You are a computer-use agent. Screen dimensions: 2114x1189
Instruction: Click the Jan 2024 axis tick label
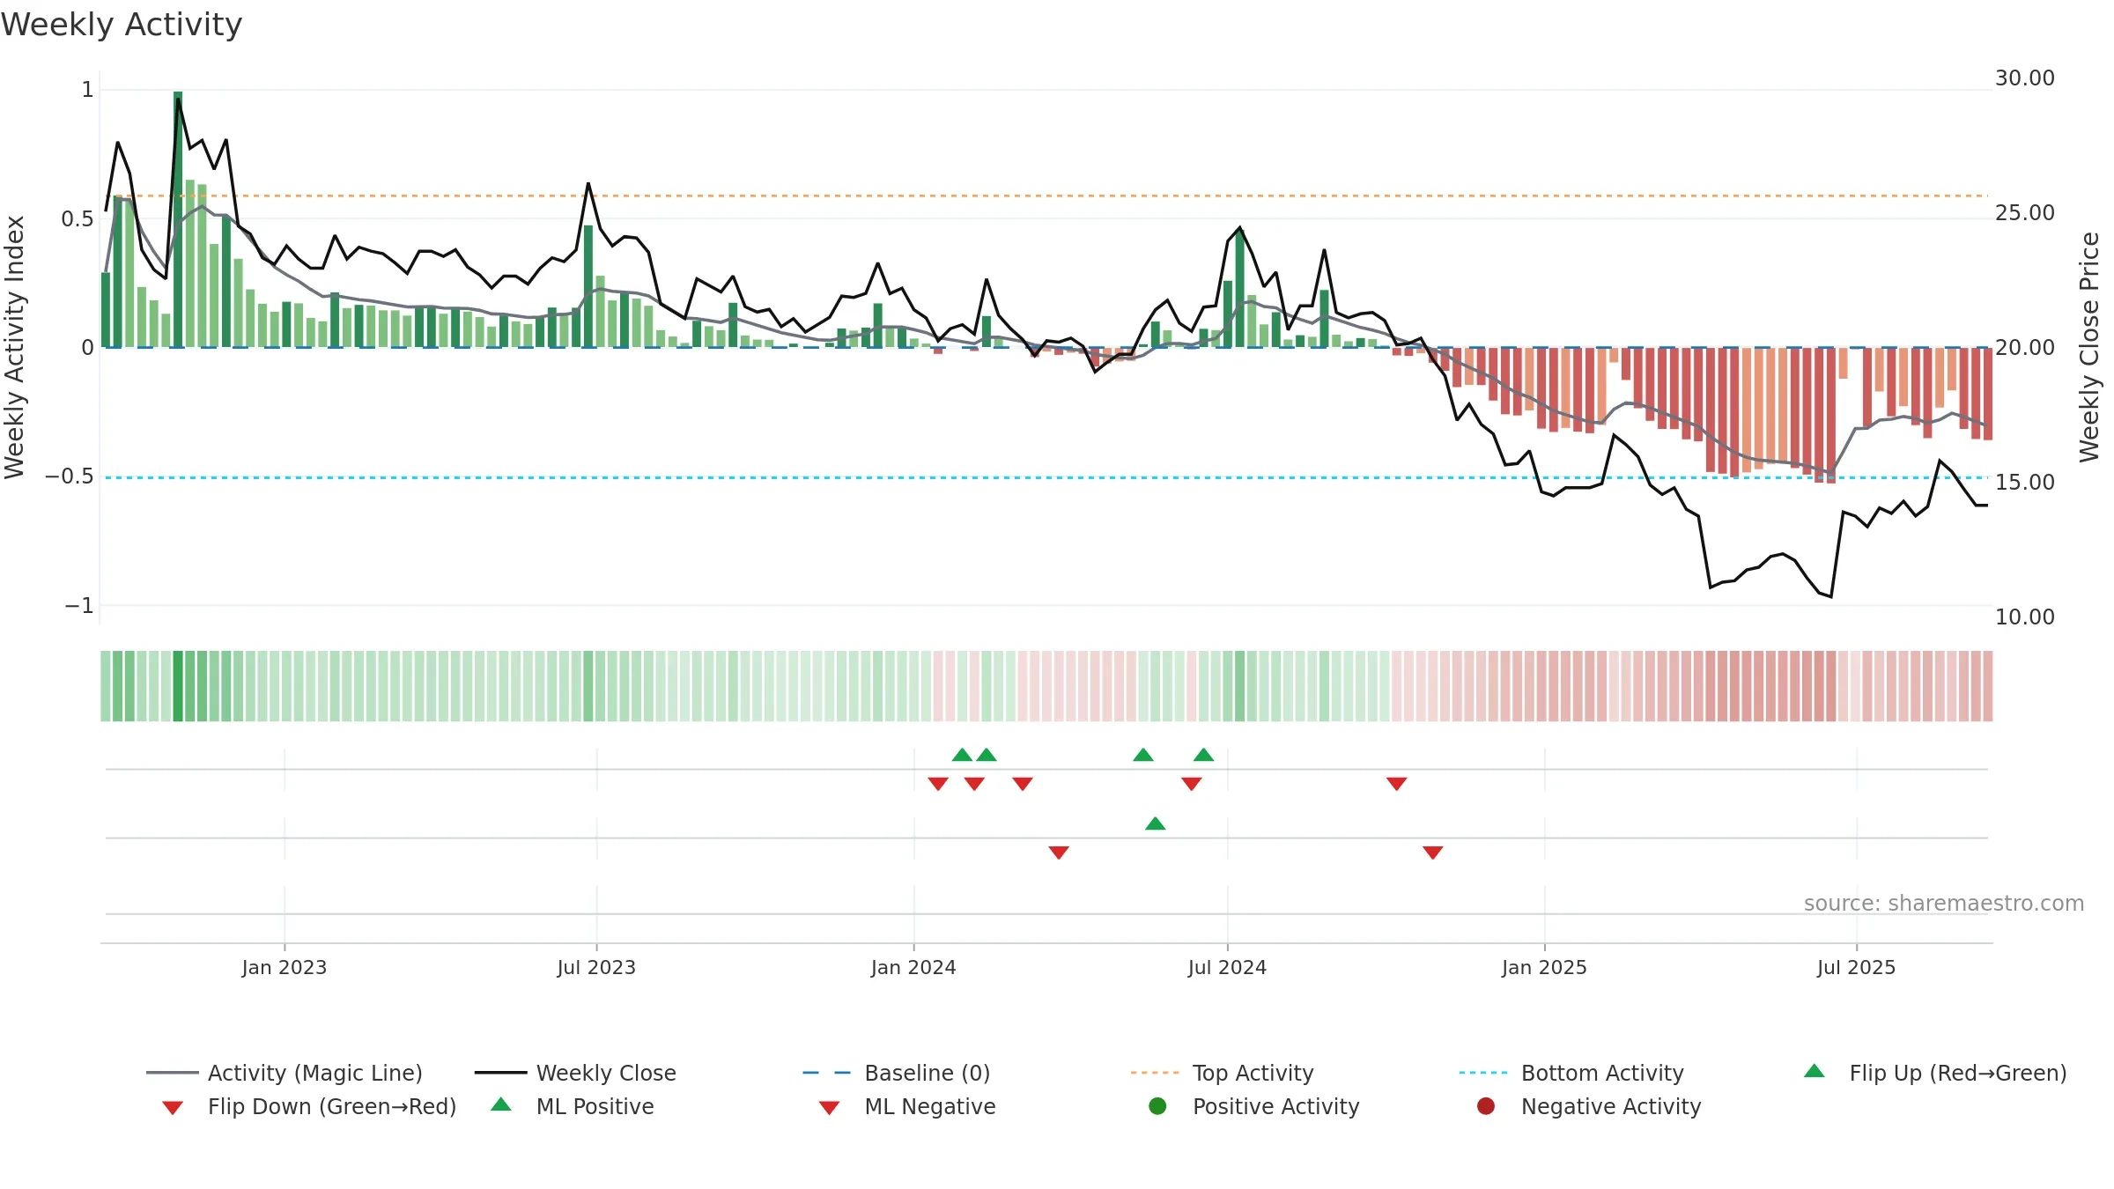[x=913, y=967]
